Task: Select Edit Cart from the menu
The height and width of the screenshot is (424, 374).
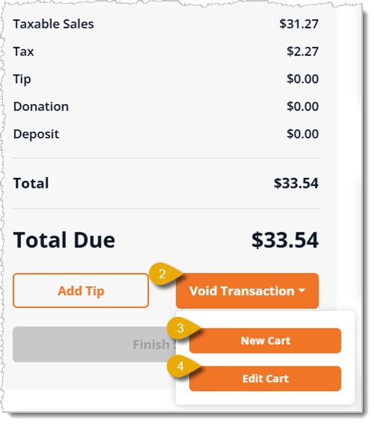Action: (x=265, y=378)
